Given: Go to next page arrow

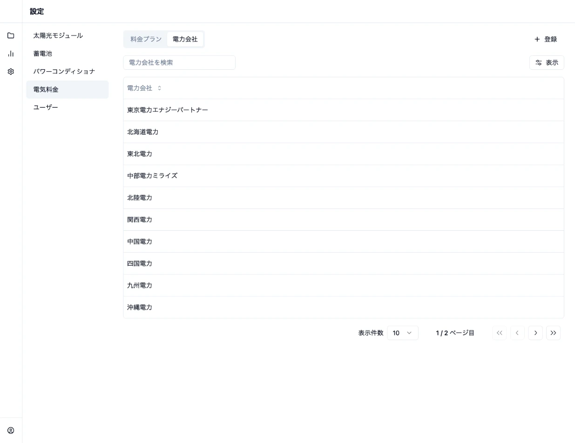Looking at the screenshot, I should point(535,333).
